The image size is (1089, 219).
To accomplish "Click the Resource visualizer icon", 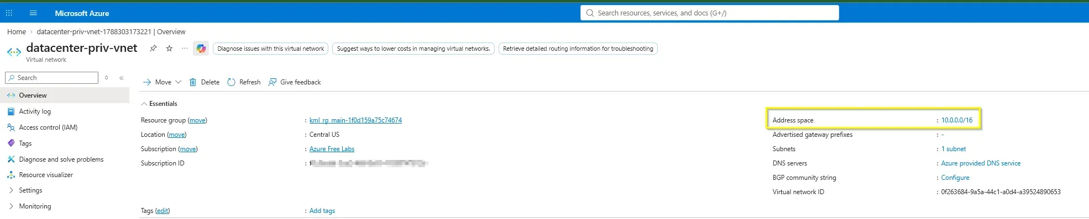I will [x=11, y=175].
